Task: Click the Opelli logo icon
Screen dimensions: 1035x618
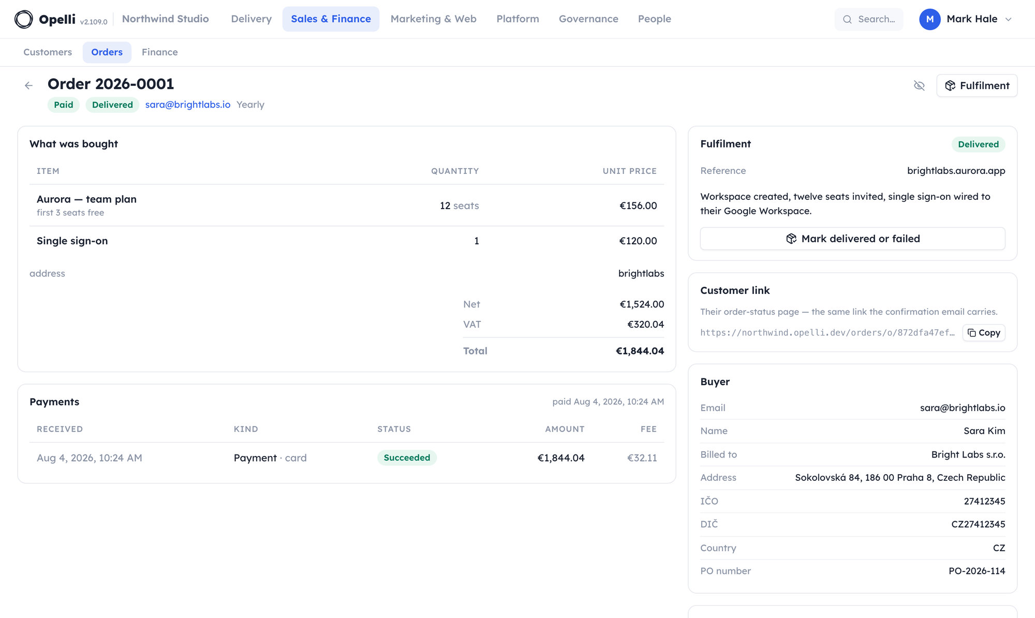Action: (x=24, y=19)
